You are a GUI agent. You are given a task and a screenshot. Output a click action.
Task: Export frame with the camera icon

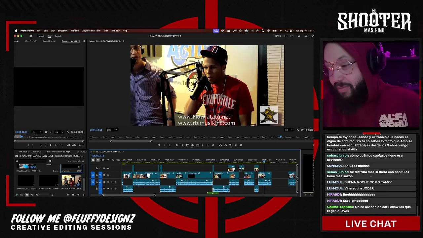[x=241, y=145]
